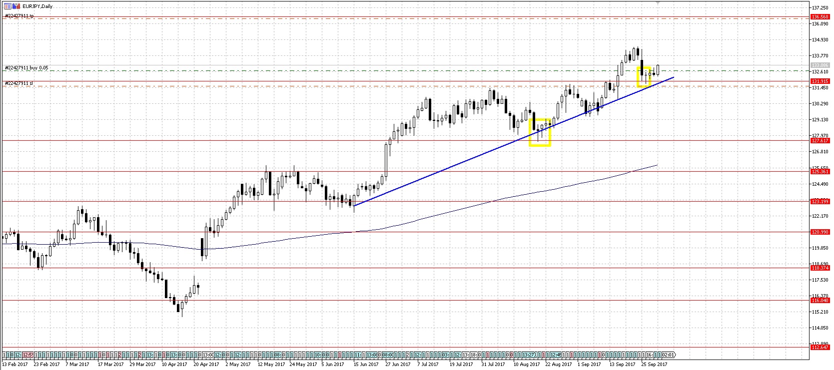This screenshot has width=834, height=370.
Task: Click the 125.361 level price tag
Action: pyautogui.click(x=821, y=172)
